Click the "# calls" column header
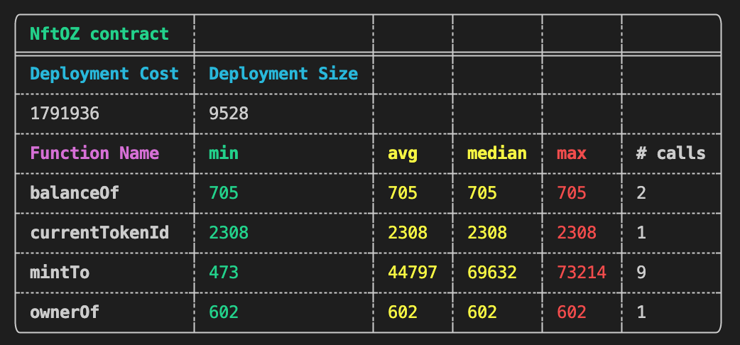 click(670, 153)
